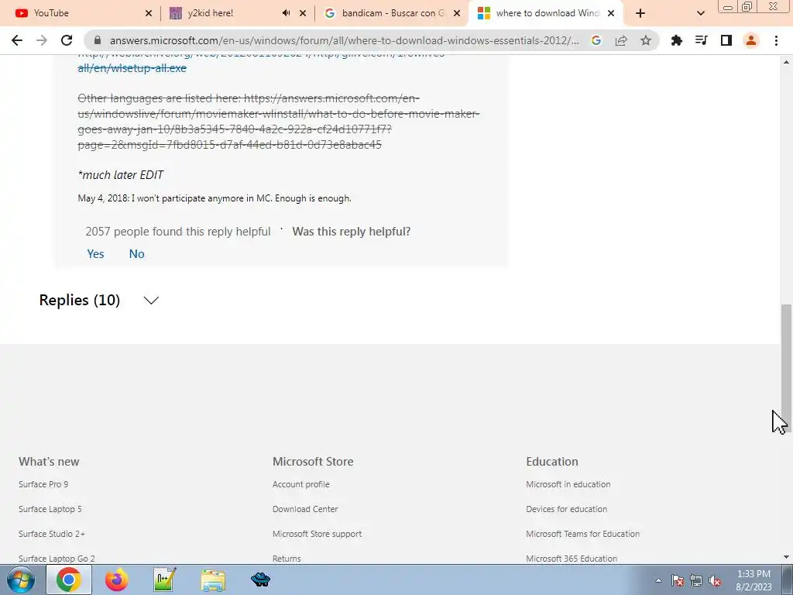Screen dimensions: 793x595
Task: Open the Surface Laptop 5 link
Action: [50, 509]
